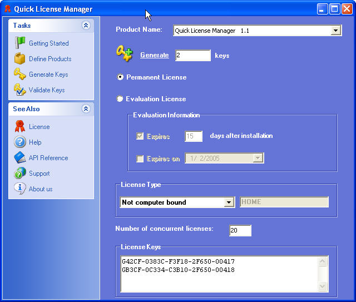Click the globe Support icon

click(20, 173)
